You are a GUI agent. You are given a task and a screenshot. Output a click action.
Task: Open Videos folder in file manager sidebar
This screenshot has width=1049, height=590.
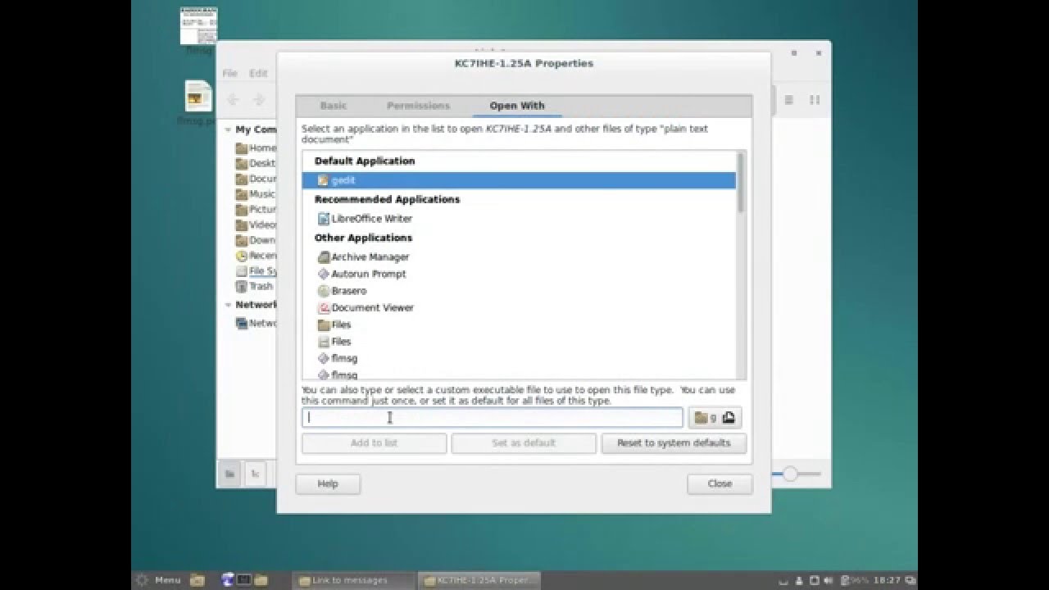pyautogui.click(x=256, y=225)
